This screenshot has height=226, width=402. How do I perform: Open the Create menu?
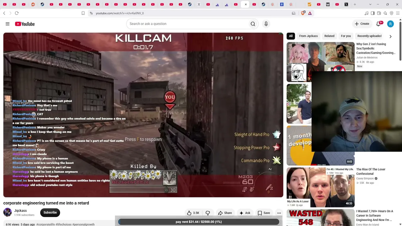(362, 24)
